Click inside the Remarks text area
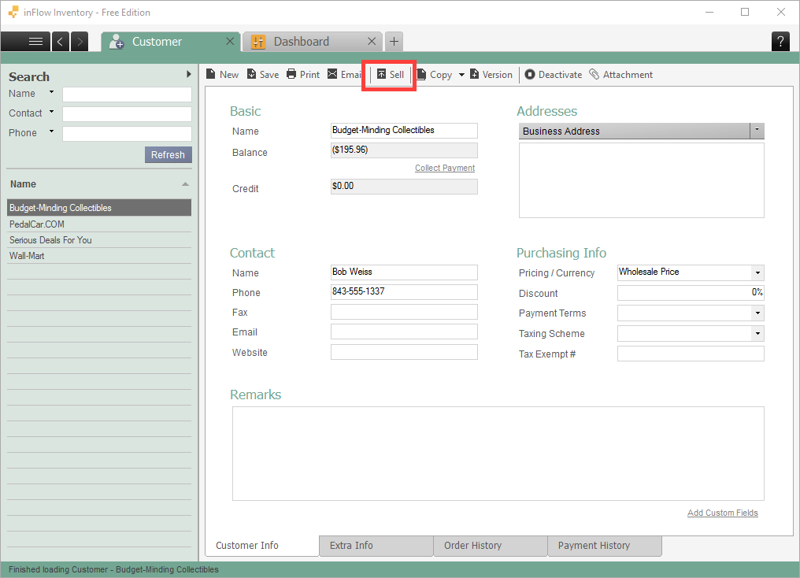Viewport: 800px width, 578px height. point(498,454)
